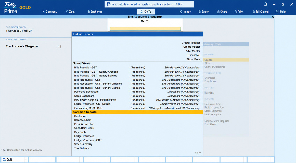Image resolution: width=296 pixels, height=163 pixels.
Task: Open Balance Sheet under Common Reports
Action: pyautogui.click(x=83, y=120)
